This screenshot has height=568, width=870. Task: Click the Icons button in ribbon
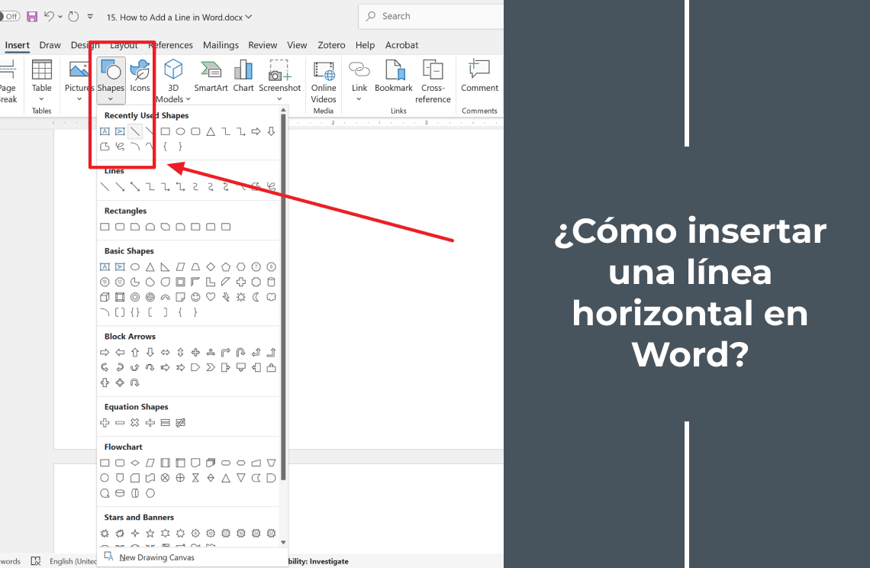[x=140, y=76]
